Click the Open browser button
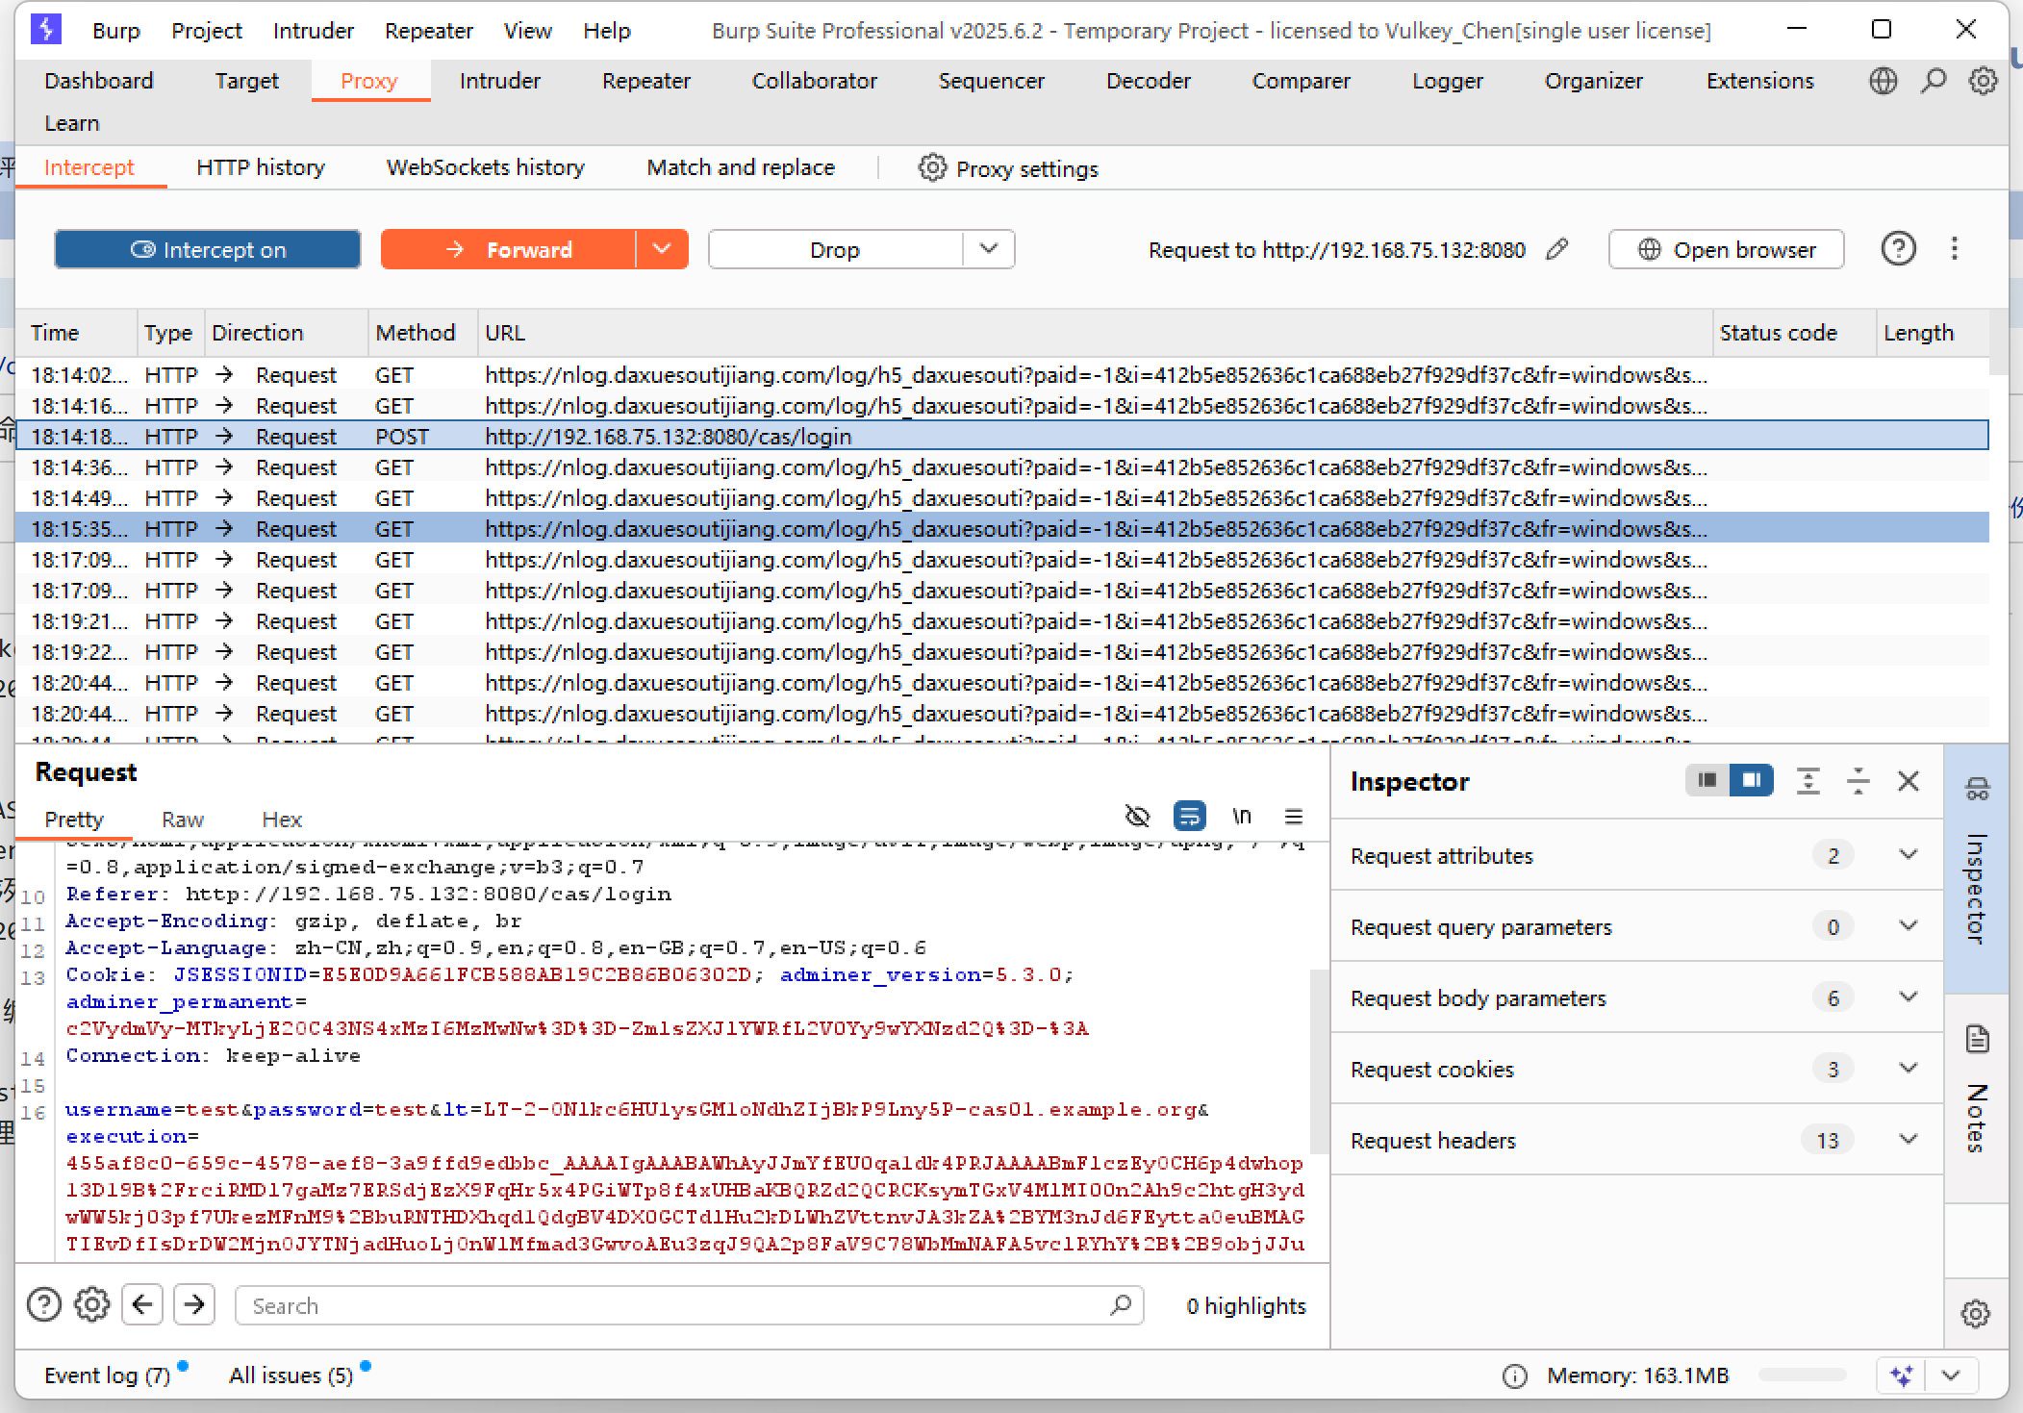 (x=1726, y=250)
